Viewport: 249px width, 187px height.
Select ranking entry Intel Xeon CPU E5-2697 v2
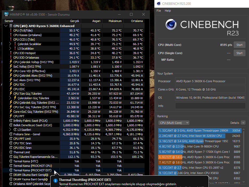[x=200, y=168]
